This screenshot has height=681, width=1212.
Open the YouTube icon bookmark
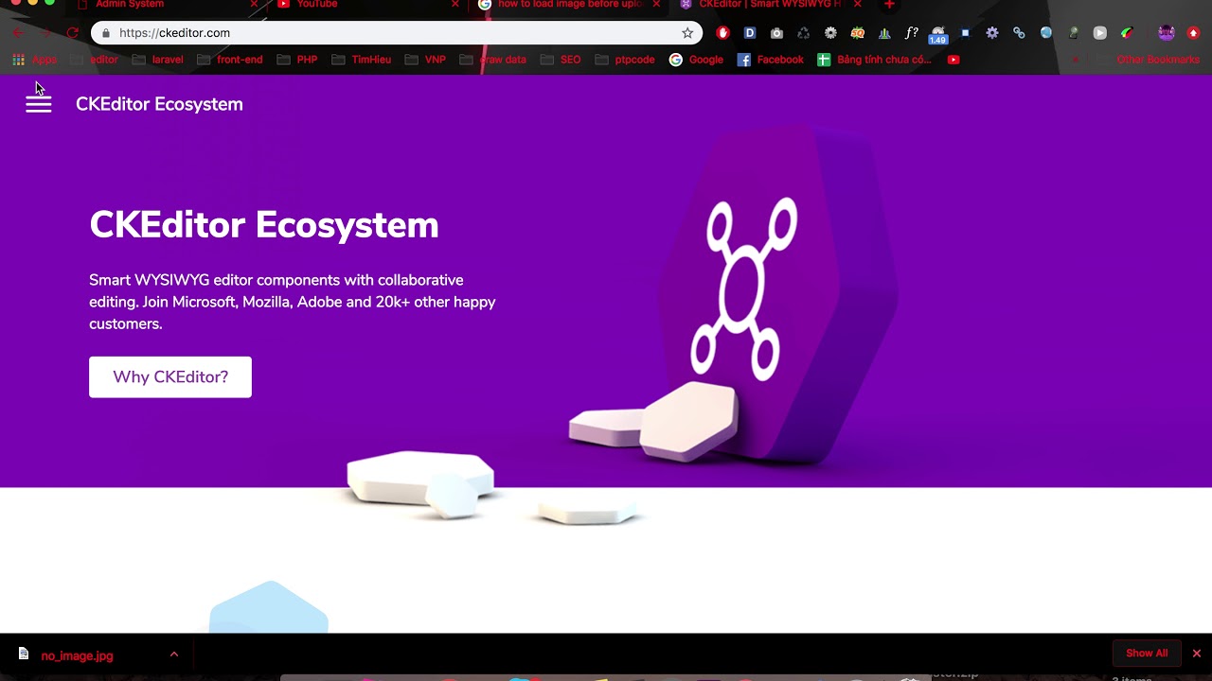954,60
